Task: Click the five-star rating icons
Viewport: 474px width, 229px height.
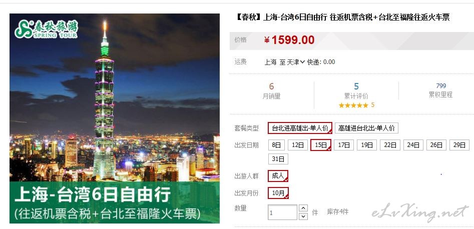Action: [x=353, y=105]
